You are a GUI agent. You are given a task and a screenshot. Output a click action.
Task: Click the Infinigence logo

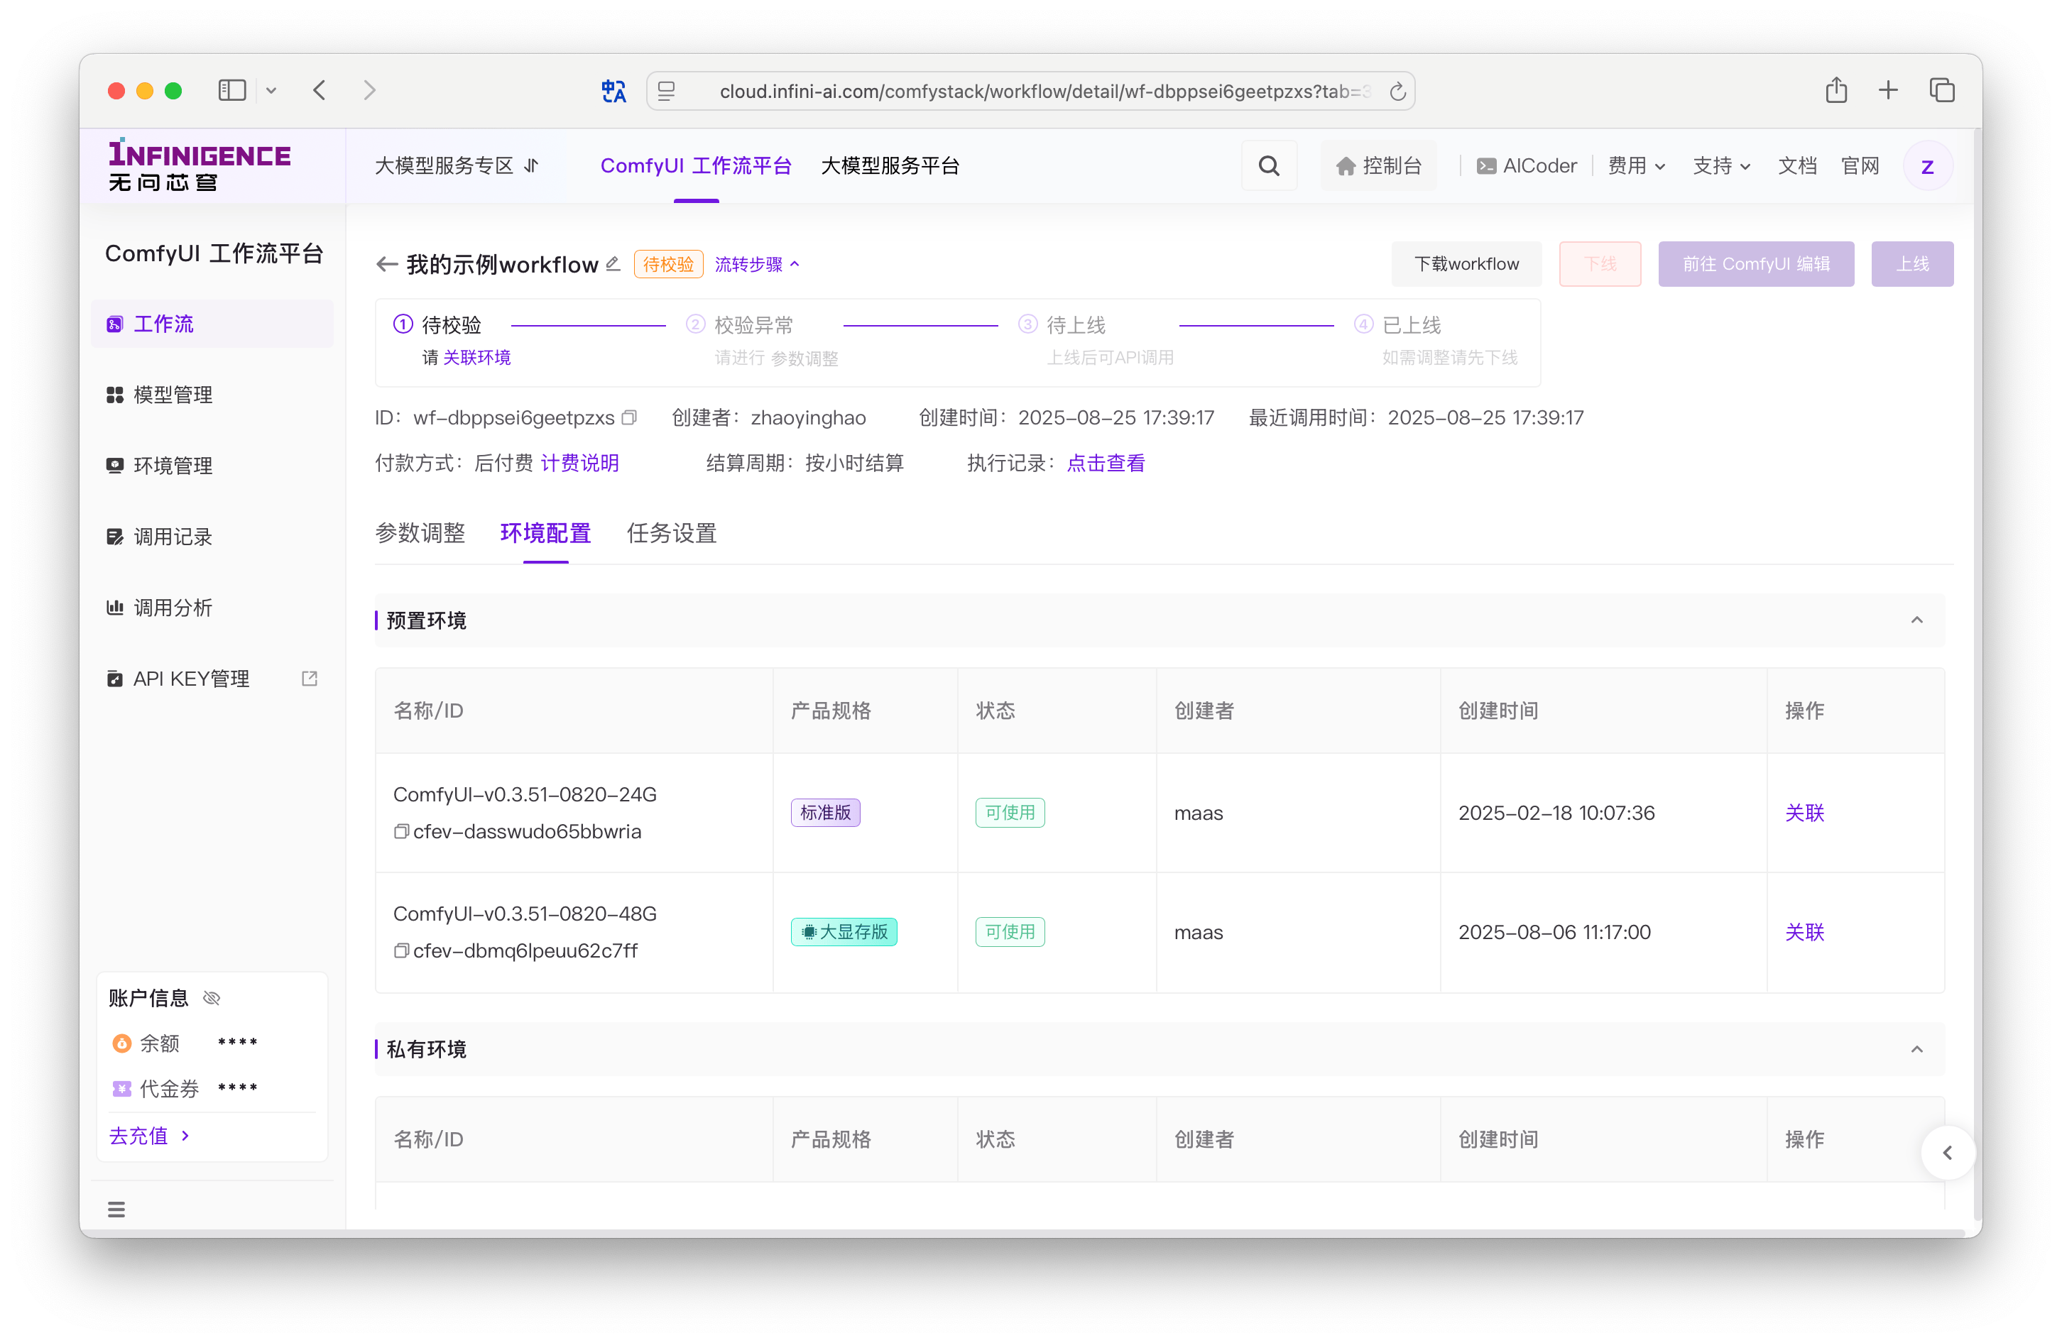click(x=200, y=165)
